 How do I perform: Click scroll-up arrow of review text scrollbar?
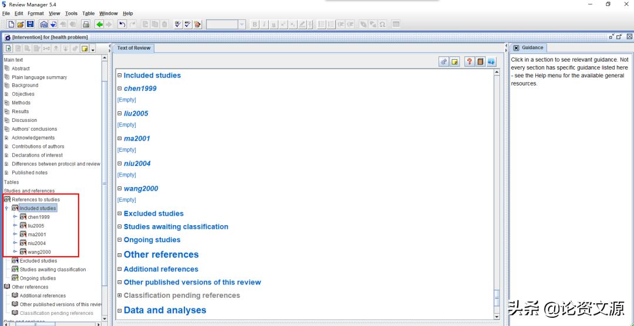pyautogui.click(x=497, y=72)
